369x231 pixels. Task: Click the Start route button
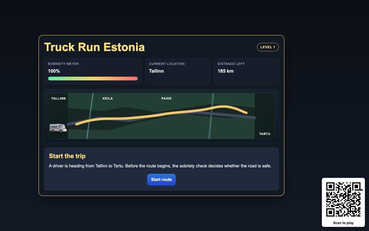pos(161,180)
